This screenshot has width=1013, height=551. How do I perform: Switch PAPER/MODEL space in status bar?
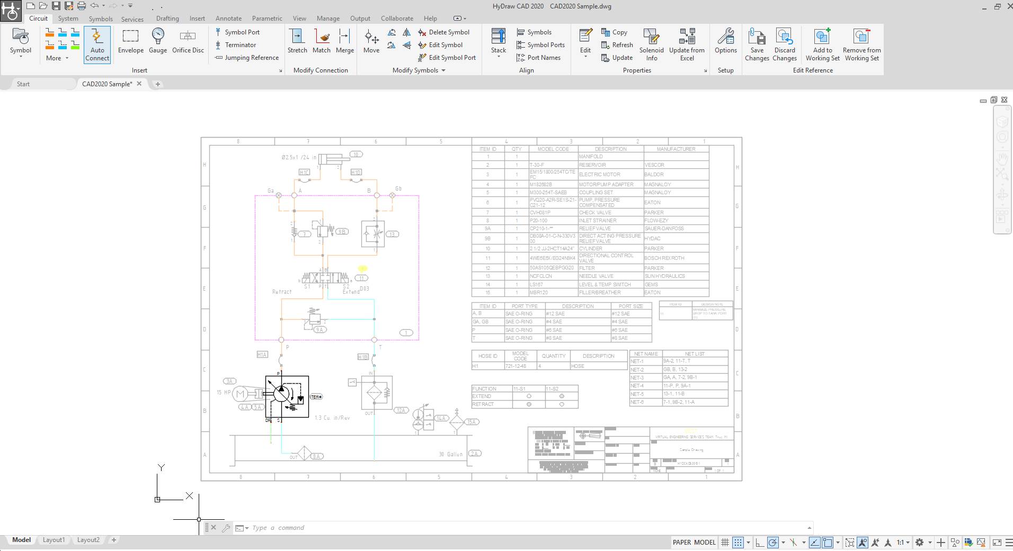pyautogui.click(x=695, y=542)
